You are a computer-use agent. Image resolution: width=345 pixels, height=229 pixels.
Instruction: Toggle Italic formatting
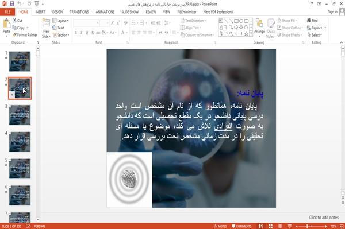coord(81,33)
